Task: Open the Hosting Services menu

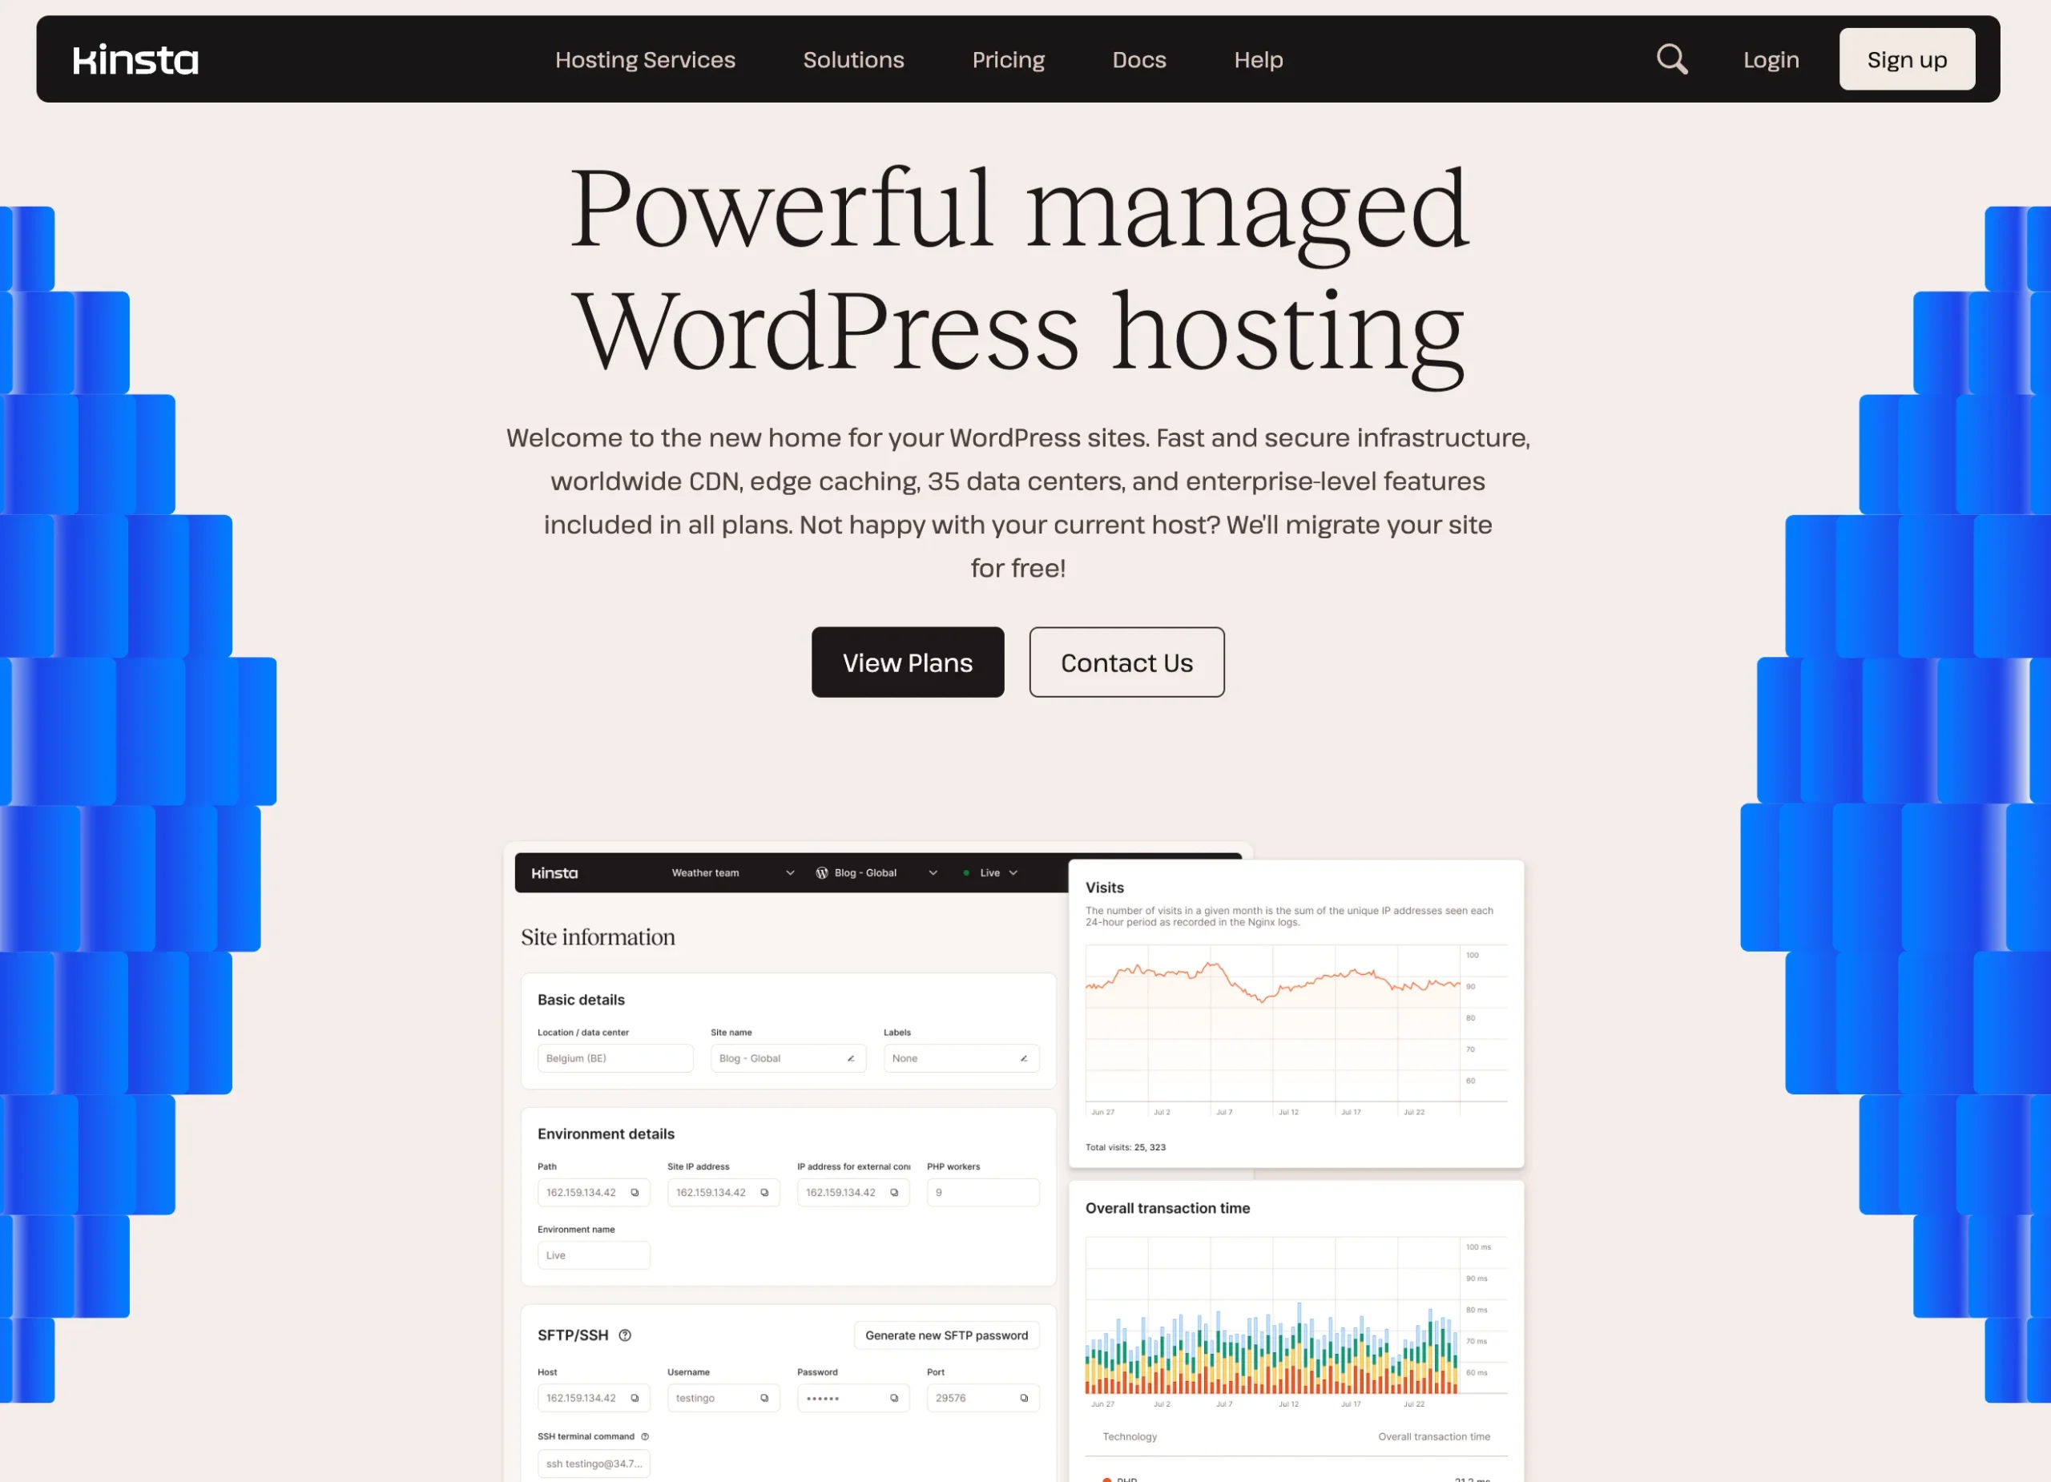Action: [x=645, y=59]
